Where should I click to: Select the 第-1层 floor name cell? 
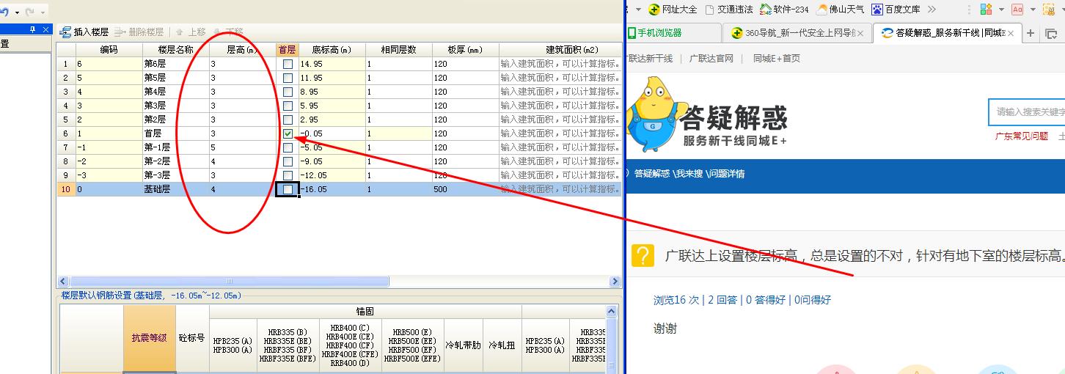tap(175, 147)
